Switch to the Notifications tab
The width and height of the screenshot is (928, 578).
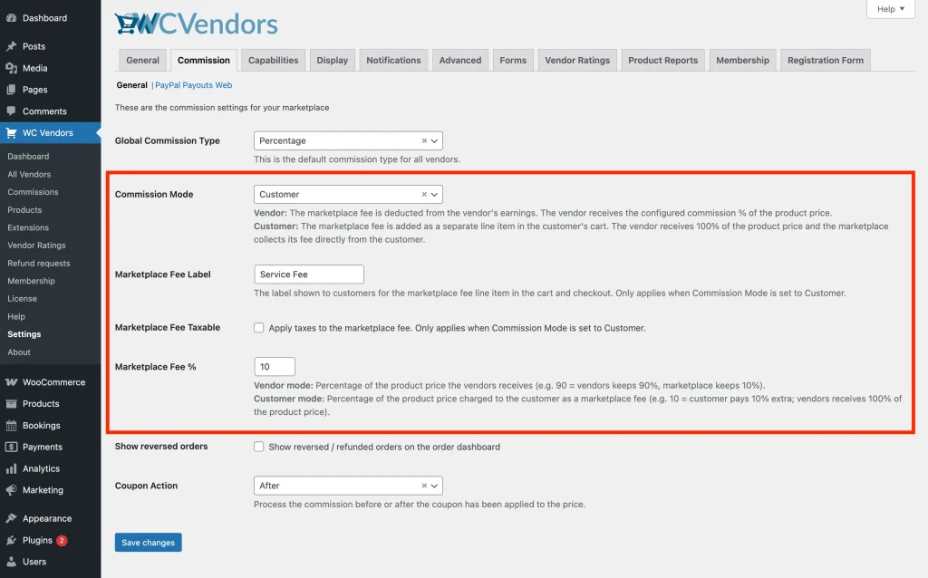tap(393, 61)
